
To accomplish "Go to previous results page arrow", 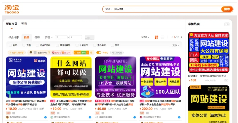I will click(172, 37).
